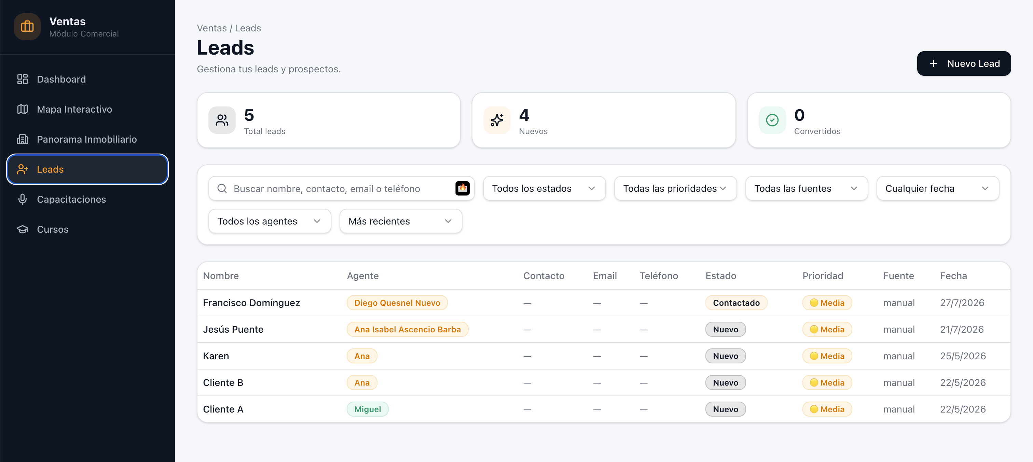Change the Más recientes sort order
The width and height of the screenshot is (1033, 462).
coord(401,221)
